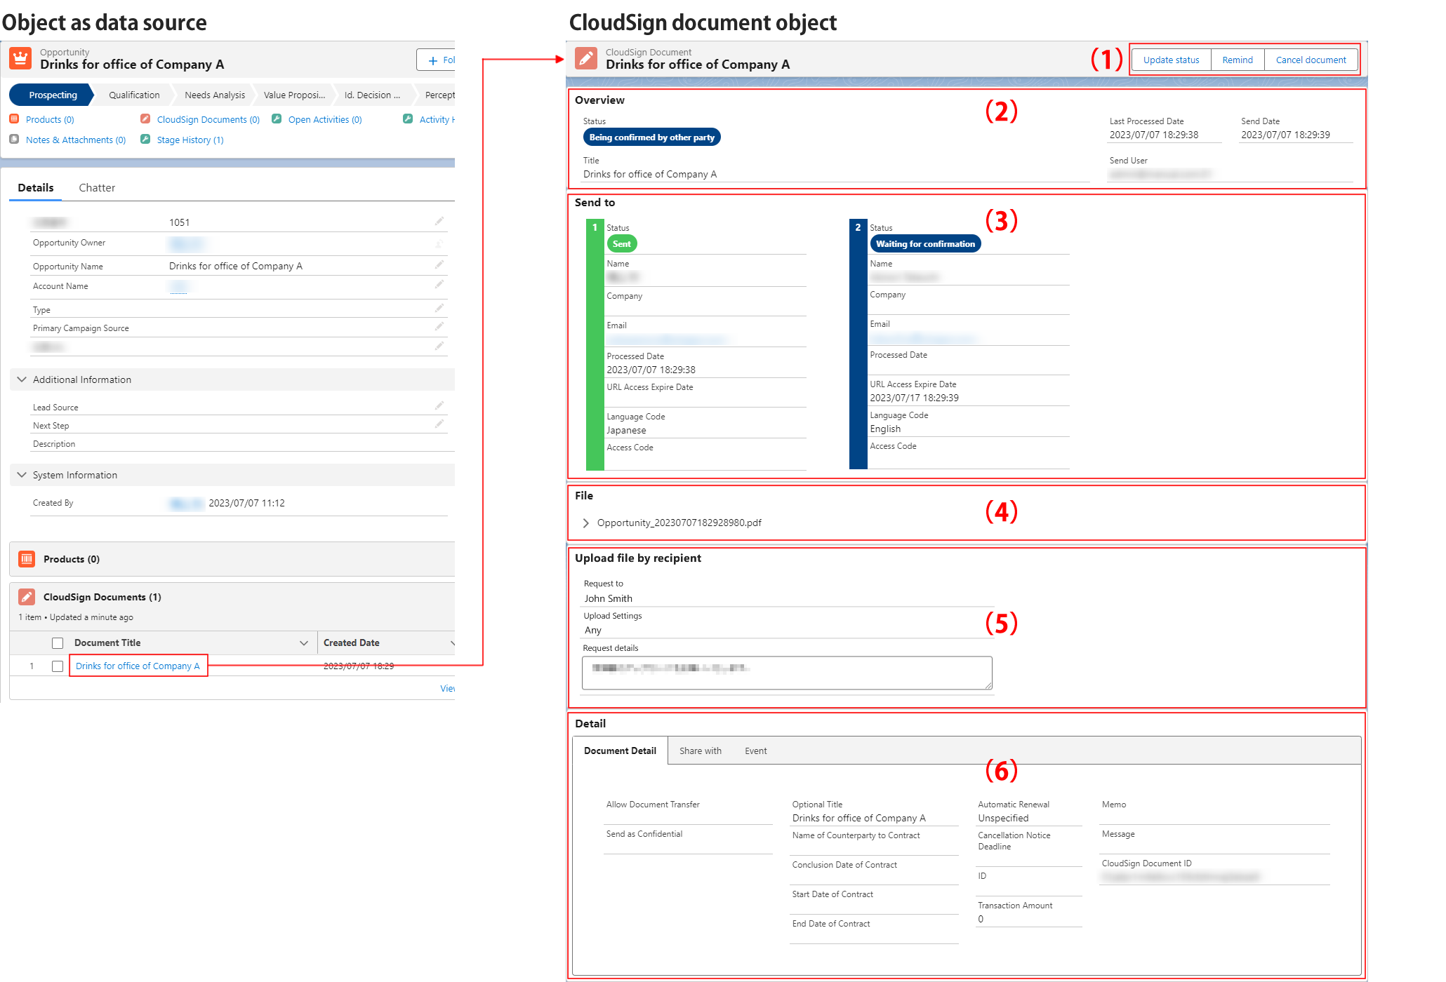Edit Type field with pencil icon

point(439,309)
